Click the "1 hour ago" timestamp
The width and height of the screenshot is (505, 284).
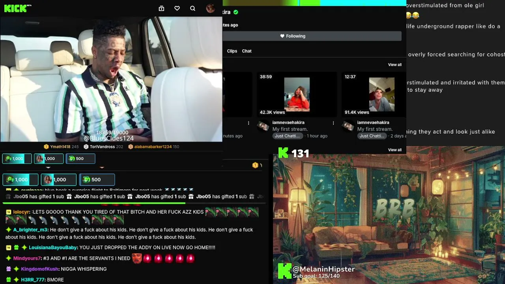coord(317,136)
